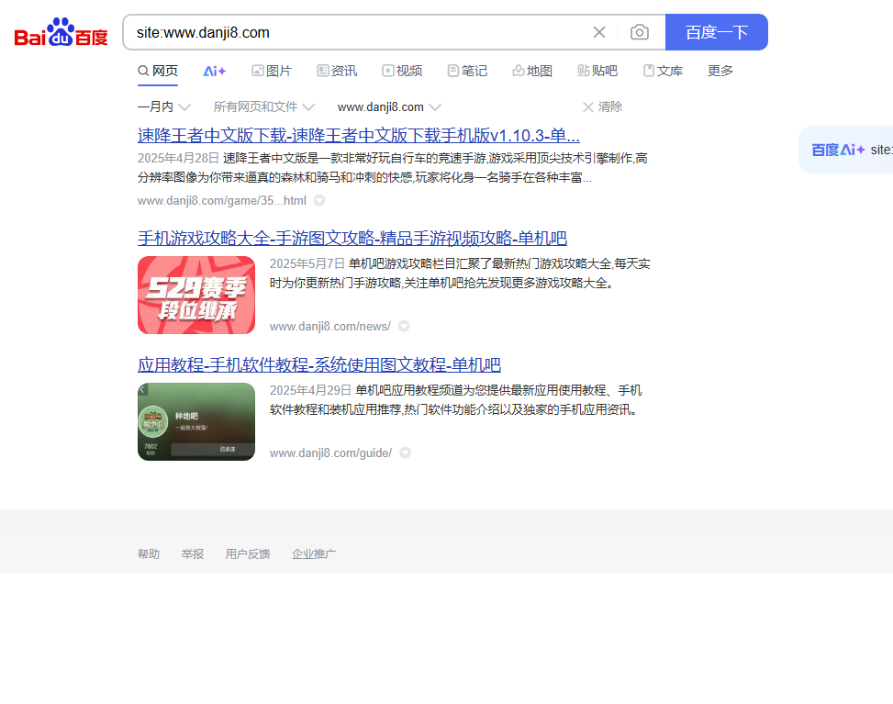Image resolution: width=893 pixels, height=704 pixels.
Task: Expand dropdown icon beside guide URL
Action: point(406,453)
